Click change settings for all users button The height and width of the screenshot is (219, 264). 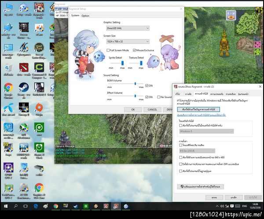pyautogui.click(x=200, y=186)
